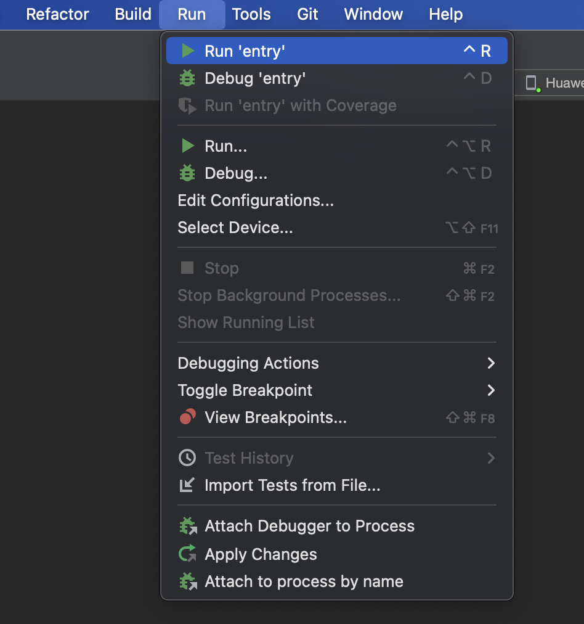584x624 pixels.
Task: Click the green play icon beside Run...
Action: point(187,146)
